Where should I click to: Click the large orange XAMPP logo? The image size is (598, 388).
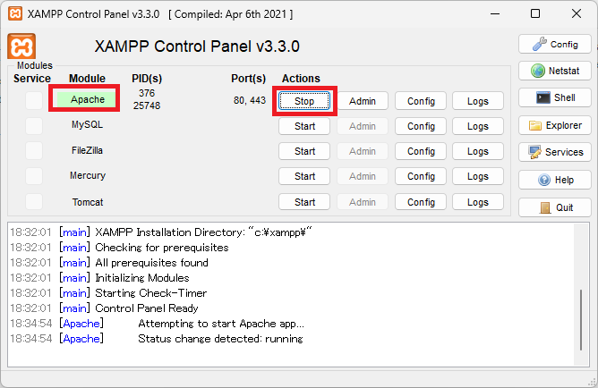pos(21,46)
